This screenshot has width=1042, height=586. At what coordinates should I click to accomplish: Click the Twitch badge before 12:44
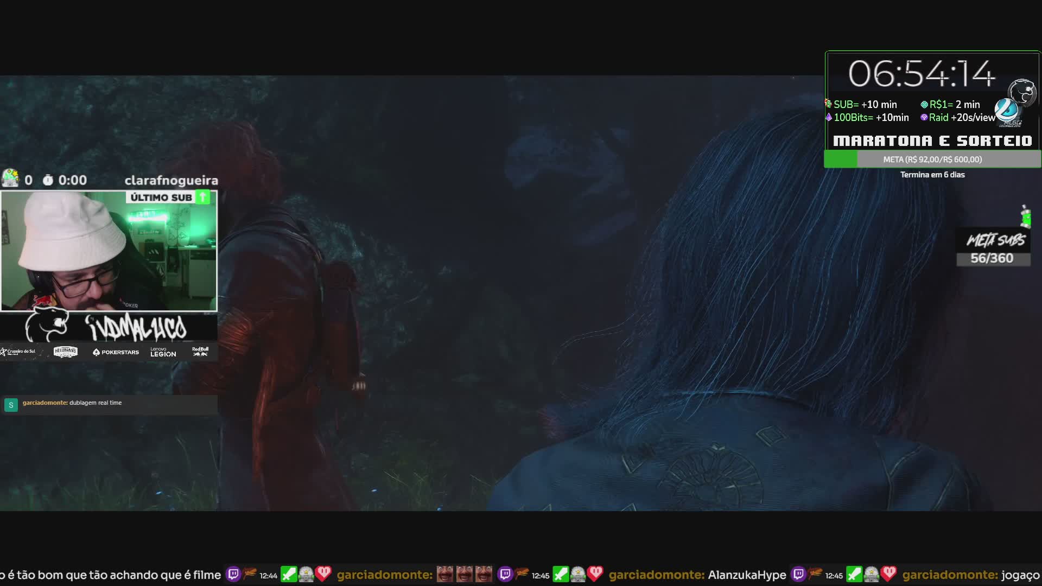pyautogui.click(x=233, y=574)
